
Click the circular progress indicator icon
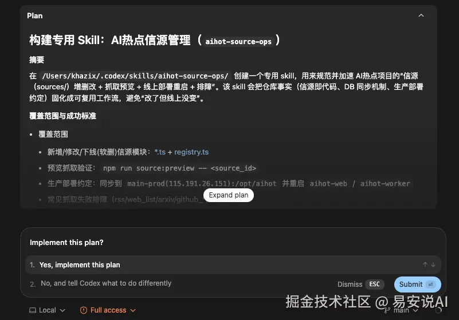coord(438,310)
